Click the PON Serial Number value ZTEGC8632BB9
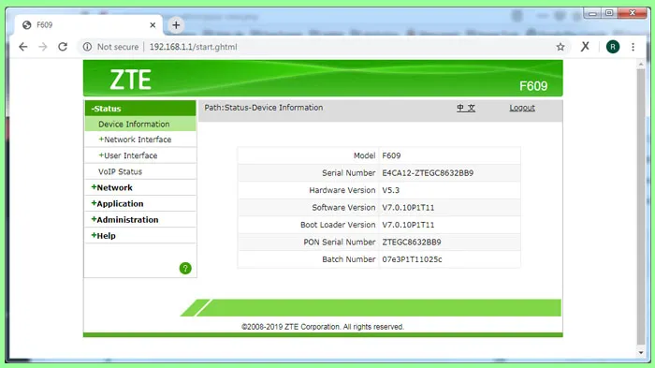Viewport: 655px width, 368px height. [412, 243]
